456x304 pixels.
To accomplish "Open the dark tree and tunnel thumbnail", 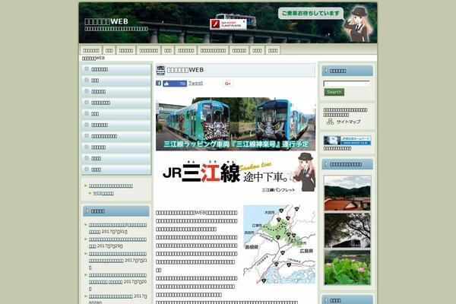I will pos(347,230).
